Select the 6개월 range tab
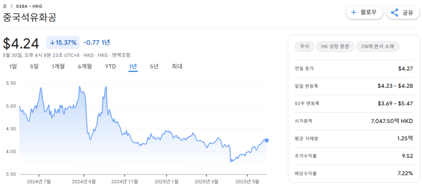422x185 pixels. [x=85, y=66]
